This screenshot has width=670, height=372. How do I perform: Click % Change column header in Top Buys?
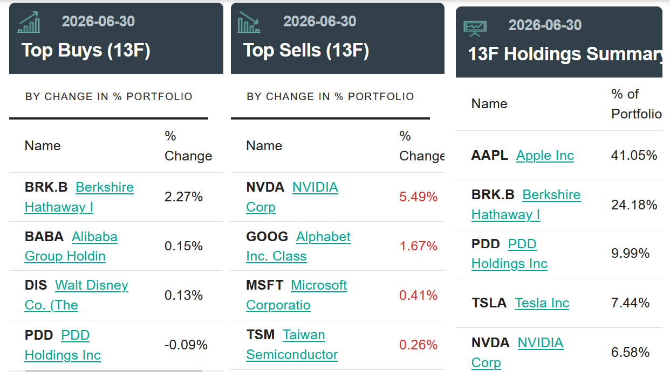[188, 146]
